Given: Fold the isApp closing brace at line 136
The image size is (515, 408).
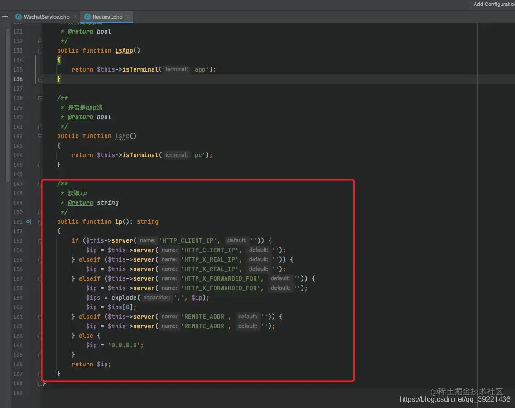Looking at the screenshot, I should click(x=40, y=79).
